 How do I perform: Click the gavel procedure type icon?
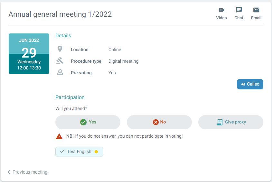(60, 61)
